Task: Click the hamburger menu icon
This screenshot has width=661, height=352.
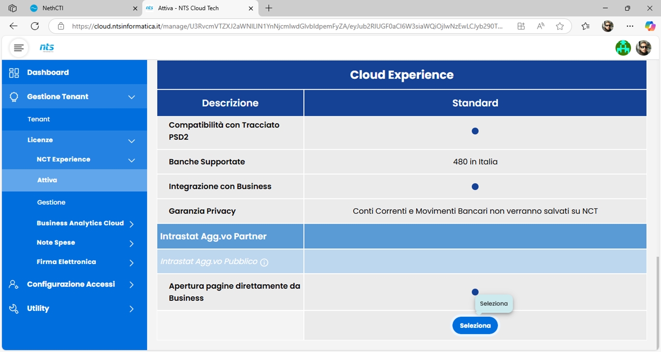Action: tap(19, 48)
